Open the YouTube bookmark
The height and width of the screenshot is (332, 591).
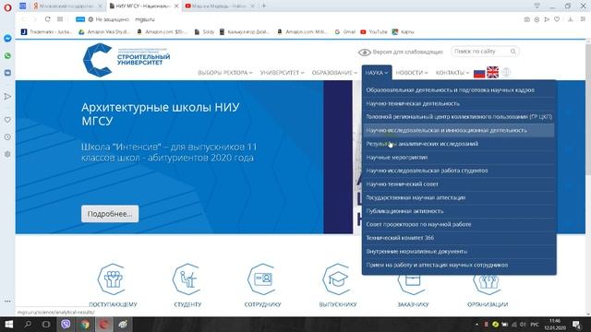pyautogui.click(x=374, y=32)
